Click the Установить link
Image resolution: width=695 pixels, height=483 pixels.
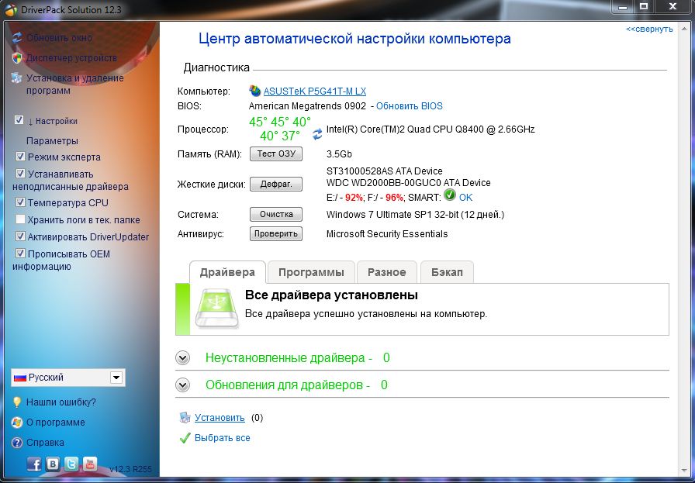pyautogui.click(x=220, y=417)
